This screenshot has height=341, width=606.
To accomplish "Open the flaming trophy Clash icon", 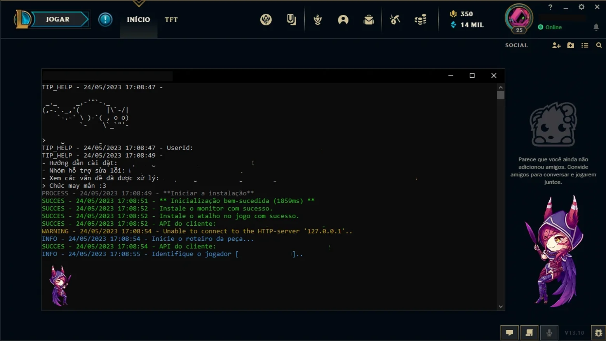I will [318, 19].
